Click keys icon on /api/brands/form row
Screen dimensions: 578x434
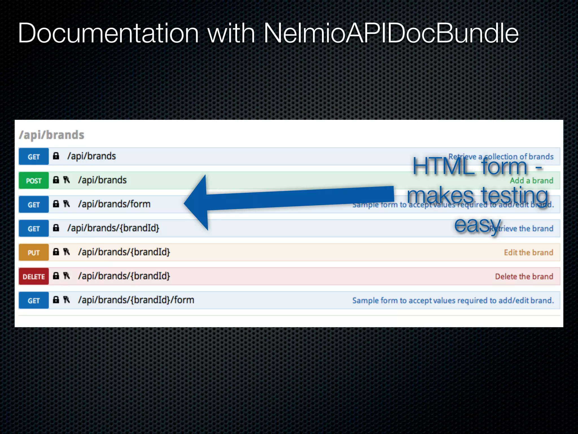click(67, 204)
